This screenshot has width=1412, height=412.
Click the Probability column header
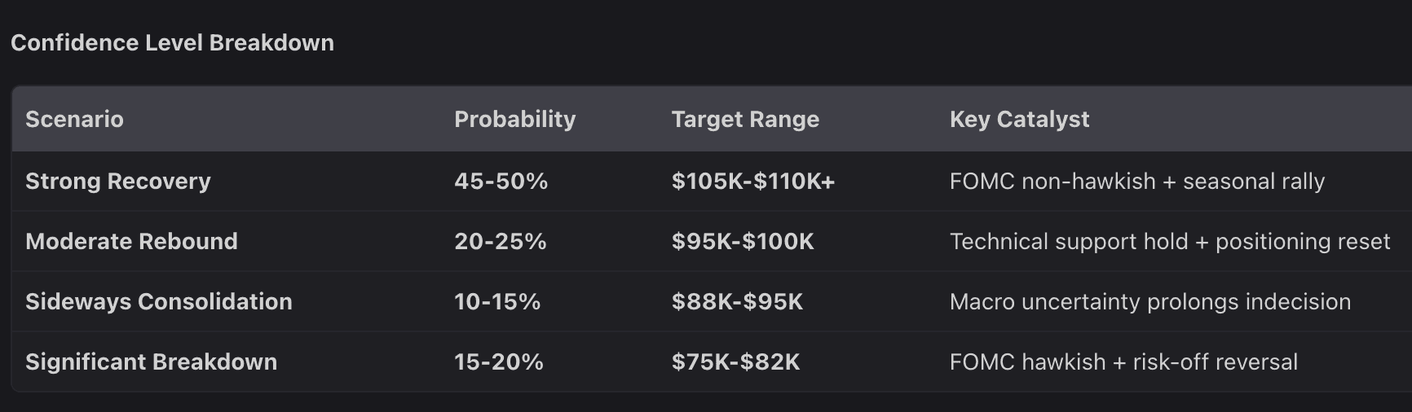(x=514, y=120)
